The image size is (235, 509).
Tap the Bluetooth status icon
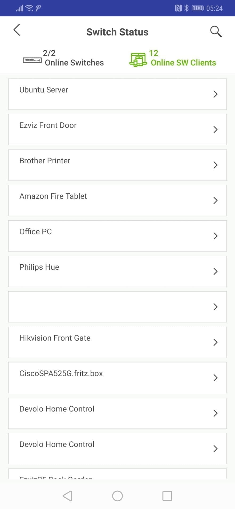(186, 8)
